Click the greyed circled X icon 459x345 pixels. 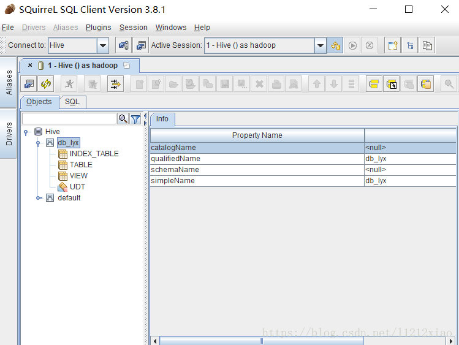tap(370, 45)
